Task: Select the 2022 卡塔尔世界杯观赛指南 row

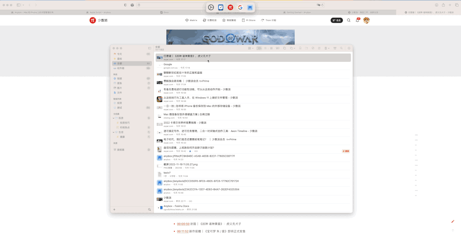Action: [254, 124]
